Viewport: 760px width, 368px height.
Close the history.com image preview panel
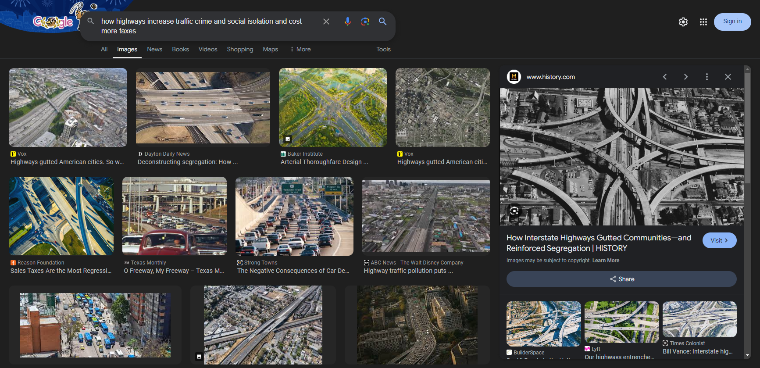[728, 77]
